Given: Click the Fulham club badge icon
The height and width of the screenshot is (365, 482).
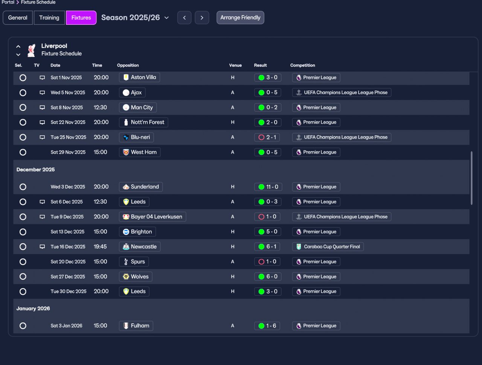Looking at the screenshot, I should (126, 326).
